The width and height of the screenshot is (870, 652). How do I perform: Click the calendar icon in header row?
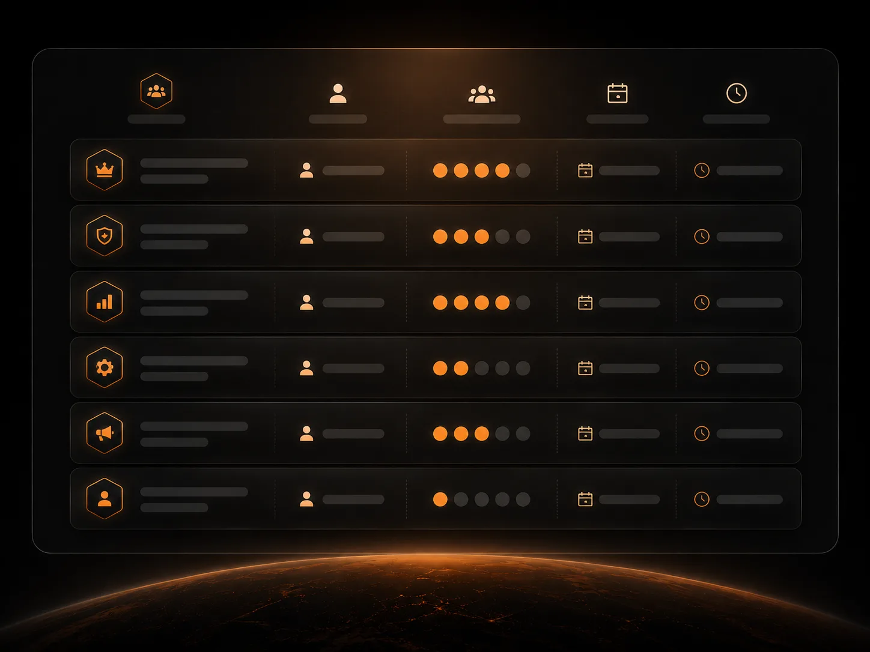click(617, 93)
